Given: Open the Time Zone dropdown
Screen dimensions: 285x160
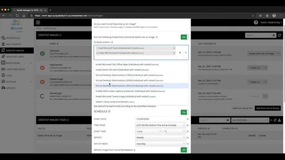Looking at the screenshot, I should 160,125.
